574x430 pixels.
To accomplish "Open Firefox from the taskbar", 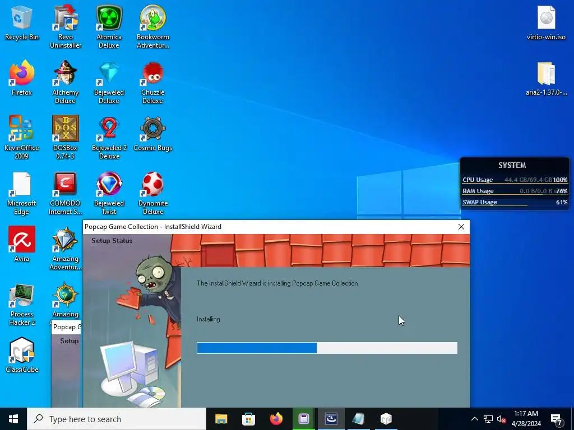I will click(x=276, y=419).
